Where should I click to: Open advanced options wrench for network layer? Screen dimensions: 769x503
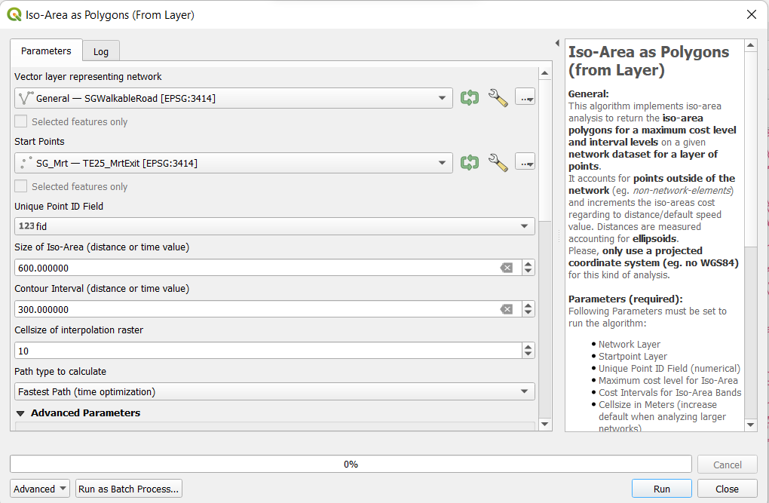click(498, 98)
